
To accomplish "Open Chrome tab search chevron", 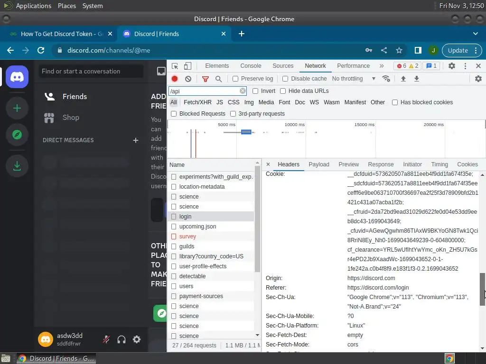I will (x=476, y=34).
